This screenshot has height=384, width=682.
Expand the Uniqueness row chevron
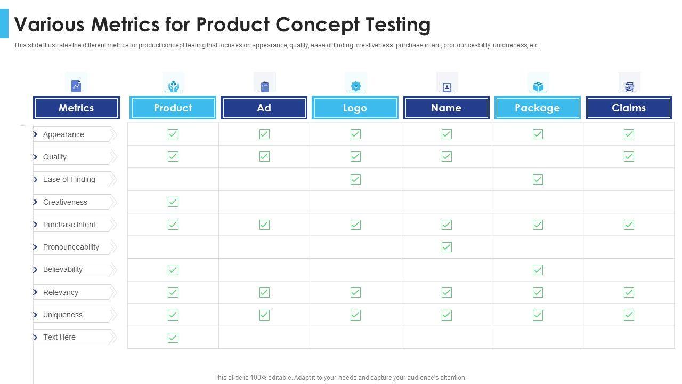pyautogui.click(x=35, y=315)
